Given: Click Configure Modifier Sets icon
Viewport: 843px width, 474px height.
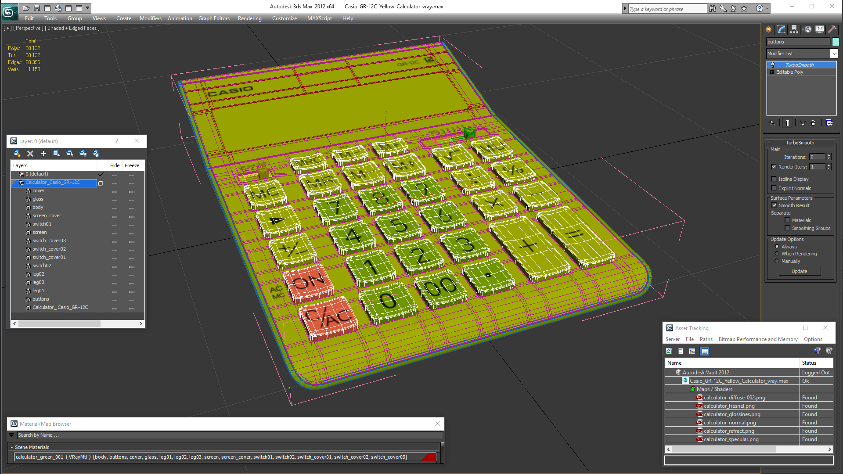Looking at the screenshot, I should click(x=829, y=123).
